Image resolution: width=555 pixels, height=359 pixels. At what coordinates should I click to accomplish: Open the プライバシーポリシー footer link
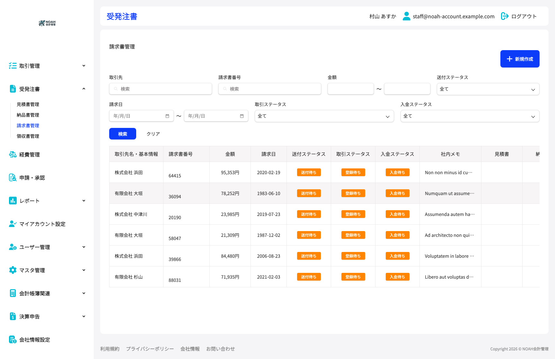(x=150, y=349)
